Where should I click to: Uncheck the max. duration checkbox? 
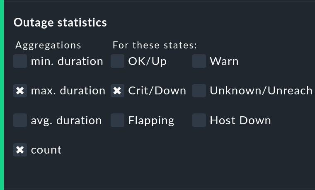click(20, 91)
